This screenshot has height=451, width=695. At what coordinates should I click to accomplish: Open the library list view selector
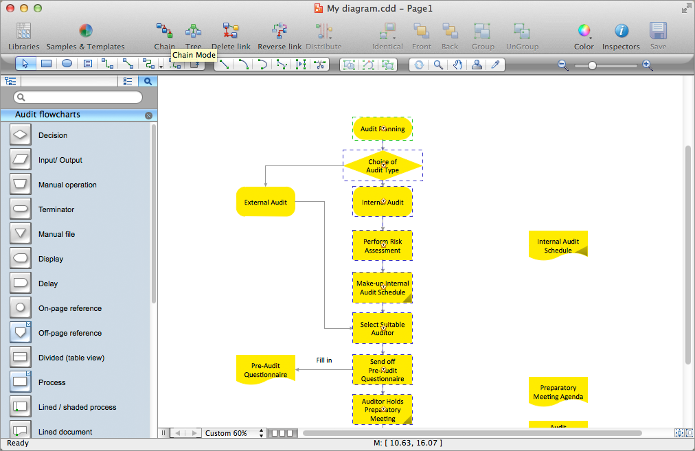point(128,80)
